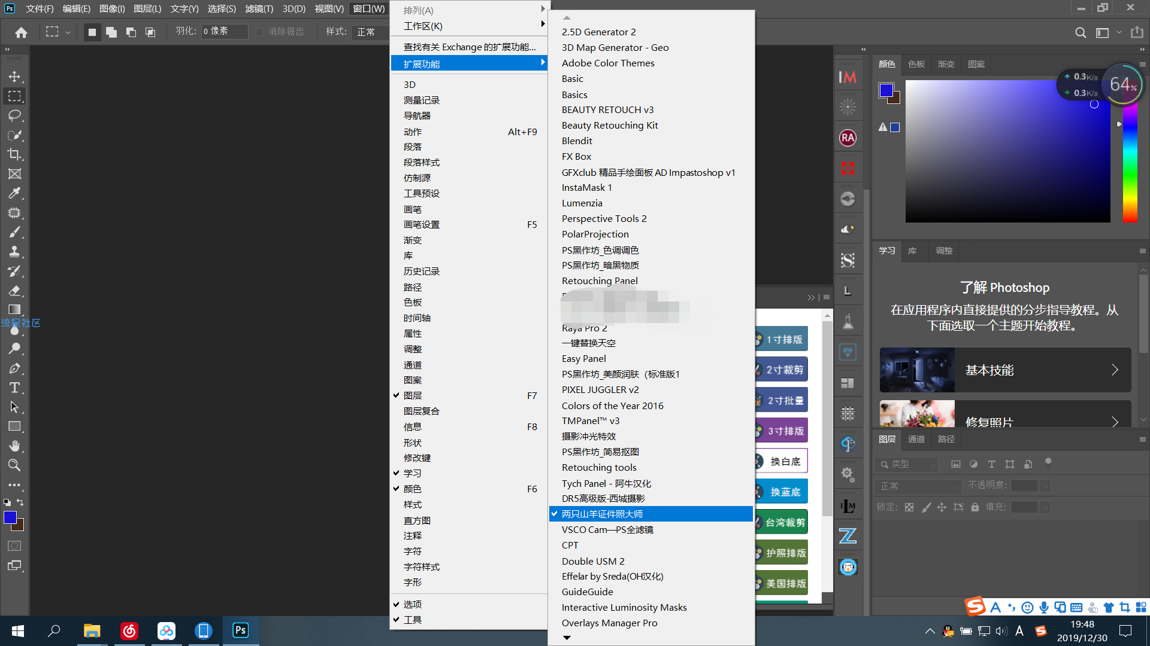Select the Crop tool
Image resolution: width=1150 pixels, height=646 pixels.
(x=14, y=154)
